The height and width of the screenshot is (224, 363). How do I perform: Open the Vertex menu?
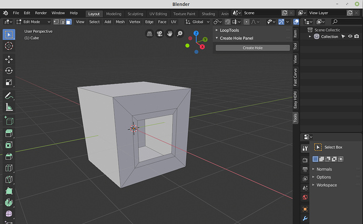point(135,22)
